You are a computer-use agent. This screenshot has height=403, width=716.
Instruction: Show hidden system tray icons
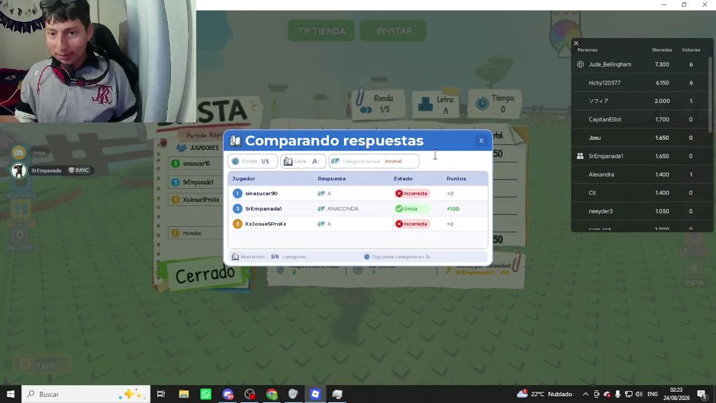click(586, 394)
